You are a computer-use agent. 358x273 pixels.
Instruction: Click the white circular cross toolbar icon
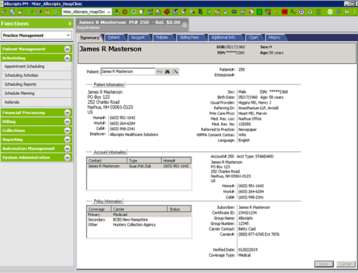pyautogui.click(x=330, y=12)
